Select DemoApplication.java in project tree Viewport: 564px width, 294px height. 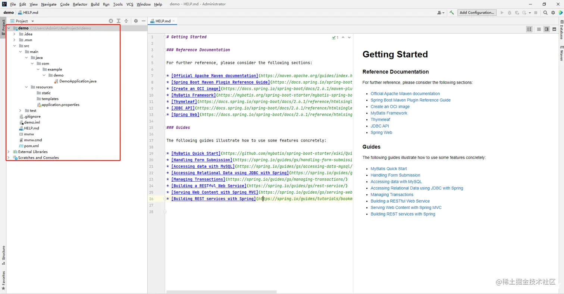pos(75,81)
